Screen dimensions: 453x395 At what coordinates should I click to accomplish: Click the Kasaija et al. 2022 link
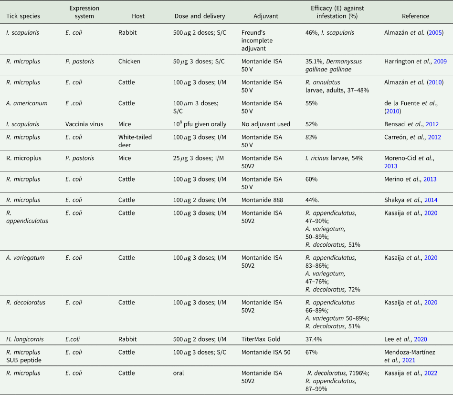tap(431, 373)
